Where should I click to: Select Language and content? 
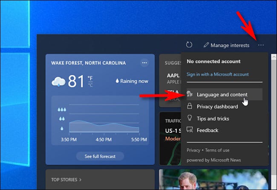[x=222, y=94]
